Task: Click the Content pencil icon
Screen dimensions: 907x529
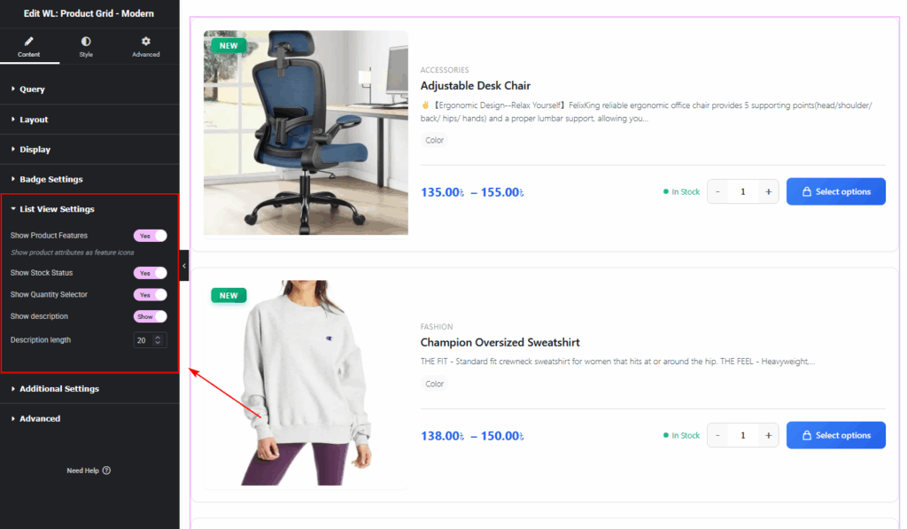Action: pyautogui.click(x=29, y=41)
